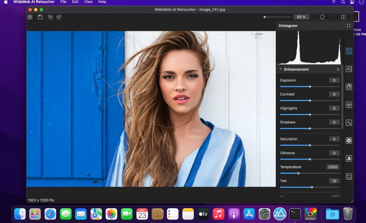Click the portrait photo in the canvas
The height and width of the screenshot is (223, 366).
(x=151, y=109)
